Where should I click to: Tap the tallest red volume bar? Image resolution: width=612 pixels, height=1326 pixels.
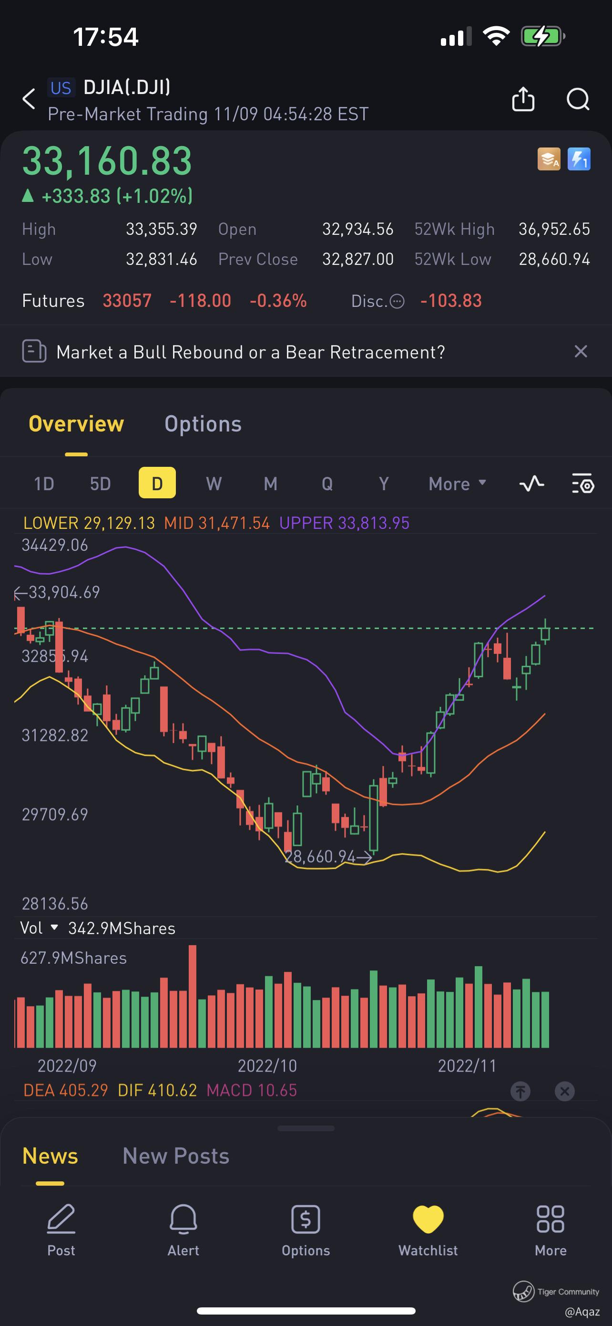coord(193,996)
